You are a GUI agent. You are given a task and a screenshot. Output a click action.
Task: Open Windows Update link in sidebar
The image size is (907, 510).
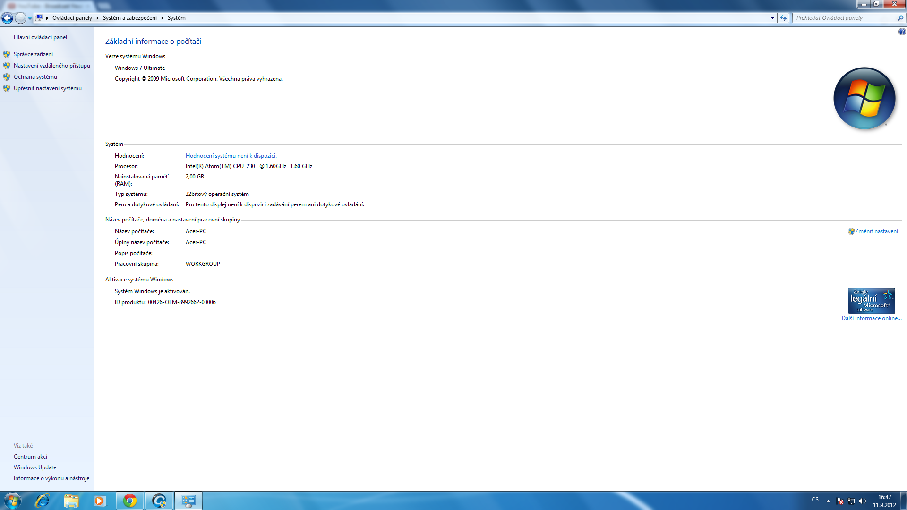35,467
